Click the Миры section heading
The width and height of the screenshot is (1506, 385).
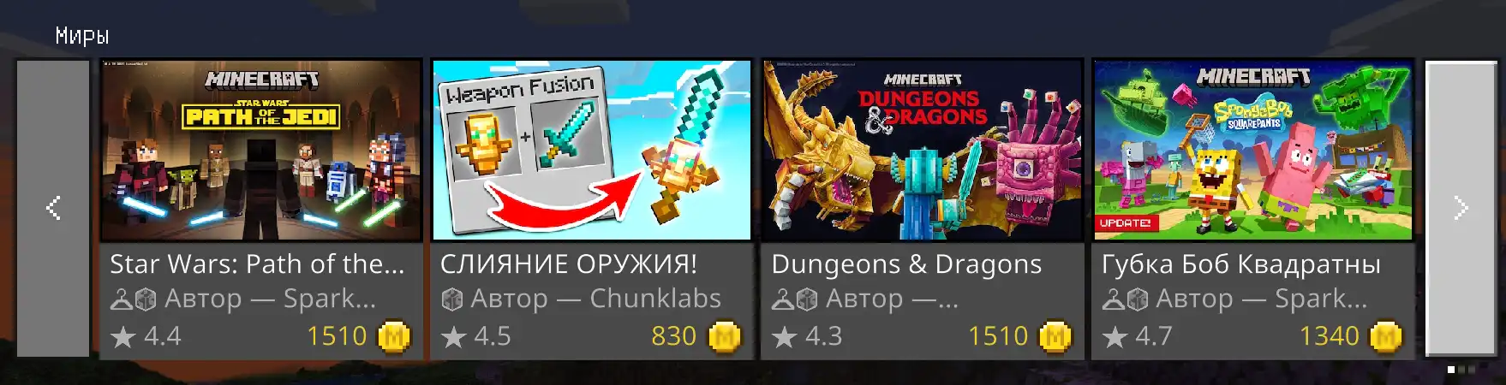82,36
